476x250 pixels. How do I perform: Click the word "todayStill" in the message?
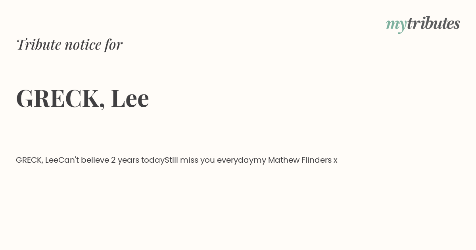coord(159,160)
